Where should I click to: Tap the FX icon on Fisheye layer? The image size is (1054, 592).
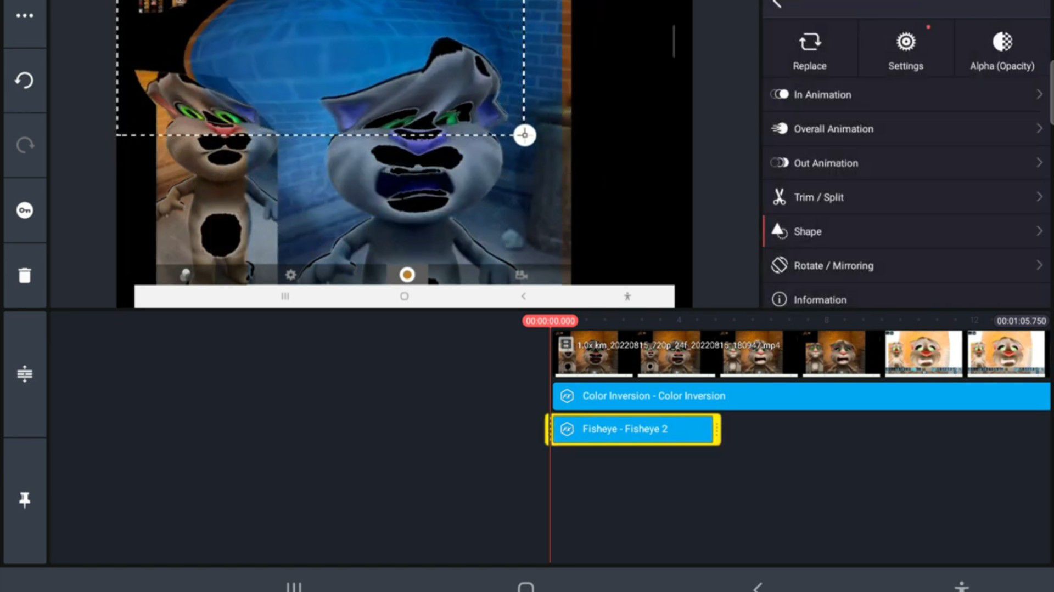pyautogui.click(x=567, y=429)
